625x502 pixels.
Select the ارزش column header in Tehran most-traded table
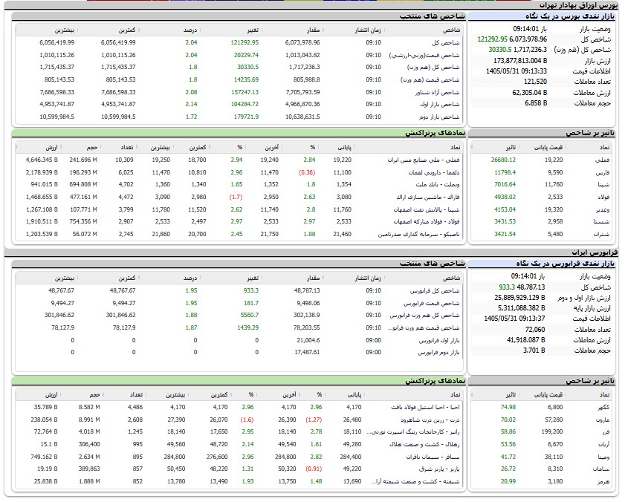51,148
